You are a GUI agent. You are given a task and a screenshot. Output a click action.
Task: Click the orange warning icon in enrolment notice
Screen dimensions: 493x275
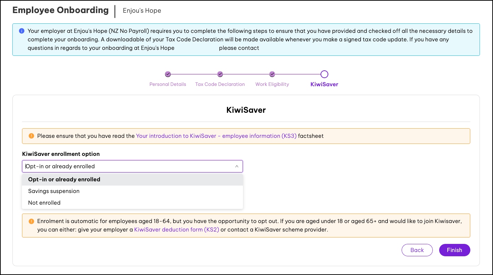point(31,222)
